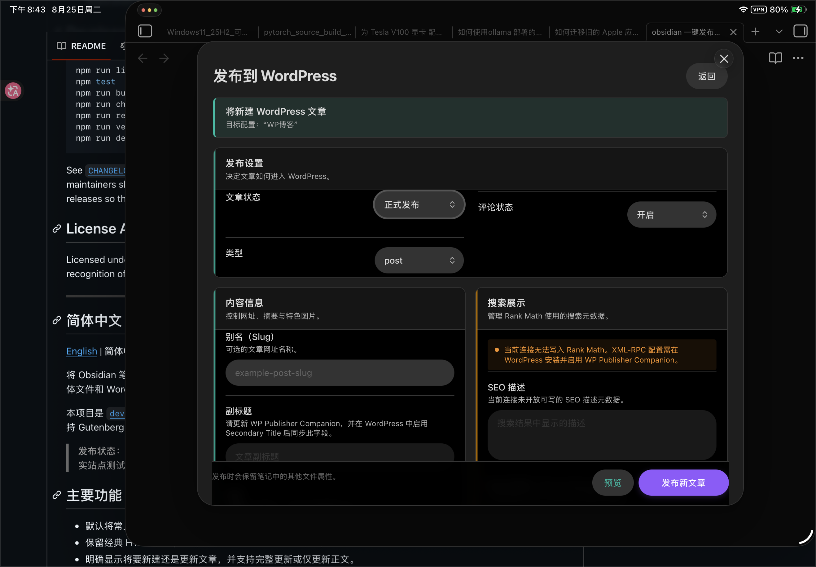The height and width of the screenshot is (567, 816).
Task: Click the Rank Math warning notice
Action: (601, 355)
